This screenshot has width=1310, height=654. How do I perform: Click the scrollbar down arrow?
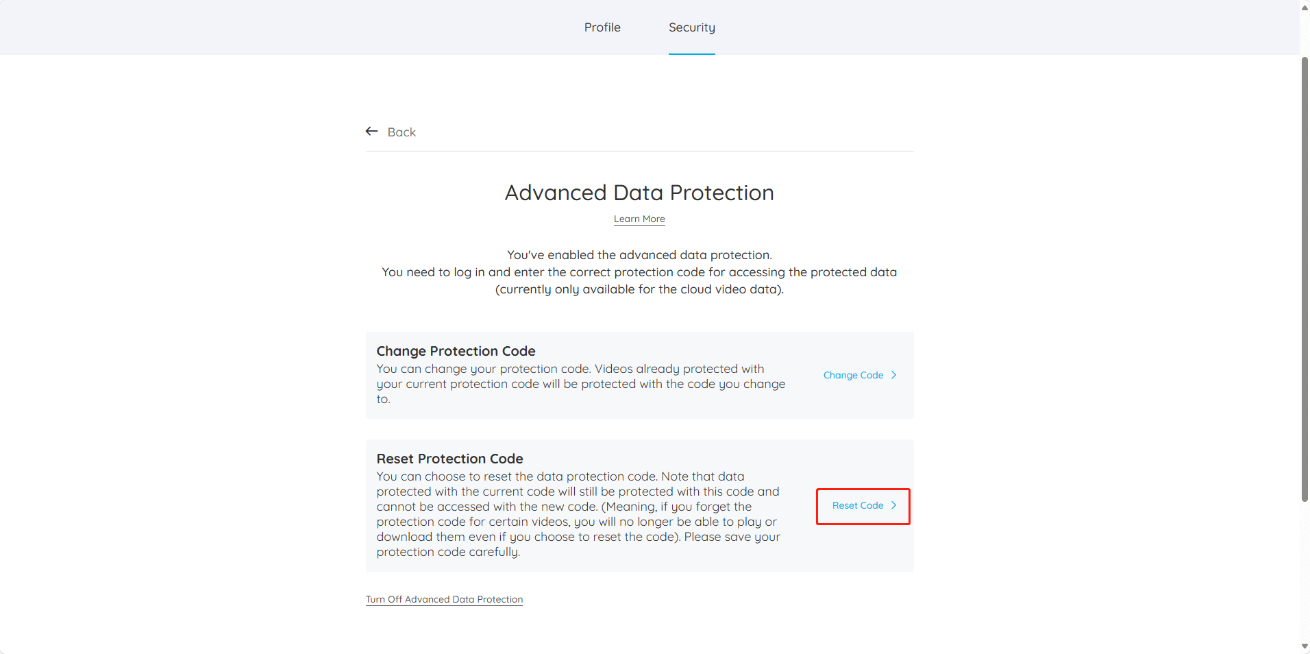tap(1305, 646)
